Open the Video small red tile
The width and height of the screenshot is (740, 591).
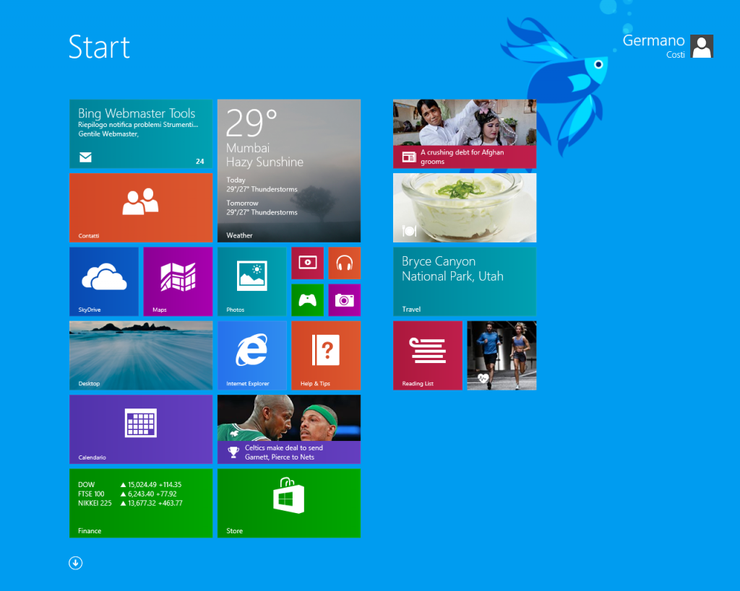pos(307,263)
